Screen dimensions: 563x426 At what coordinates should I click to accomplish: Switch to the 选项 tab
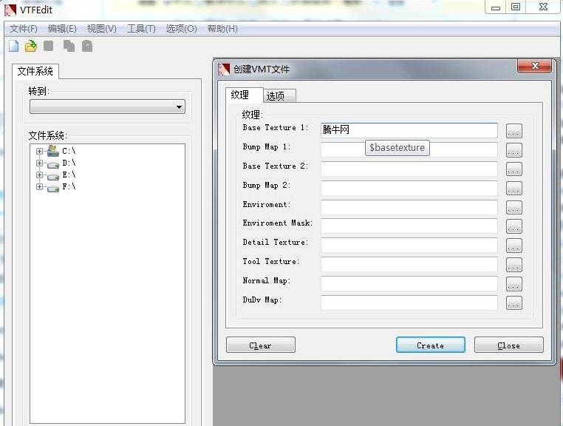click(280, 96)
